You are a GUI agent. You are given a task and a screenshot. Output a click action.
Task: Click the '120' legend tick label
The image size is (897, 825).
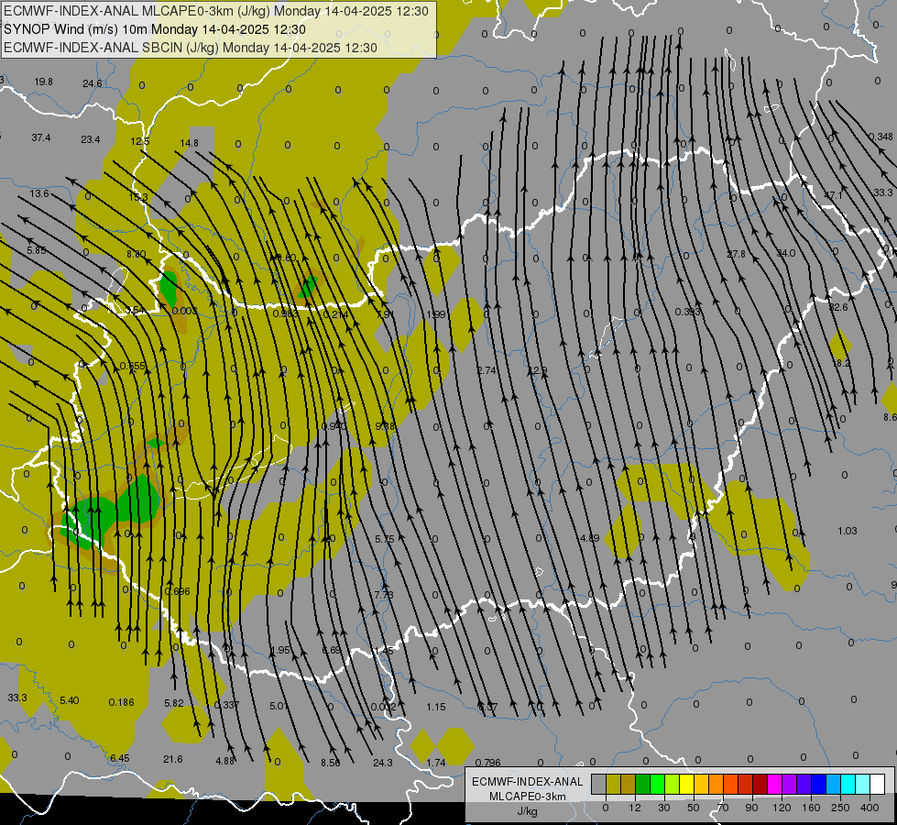[782, 808]
